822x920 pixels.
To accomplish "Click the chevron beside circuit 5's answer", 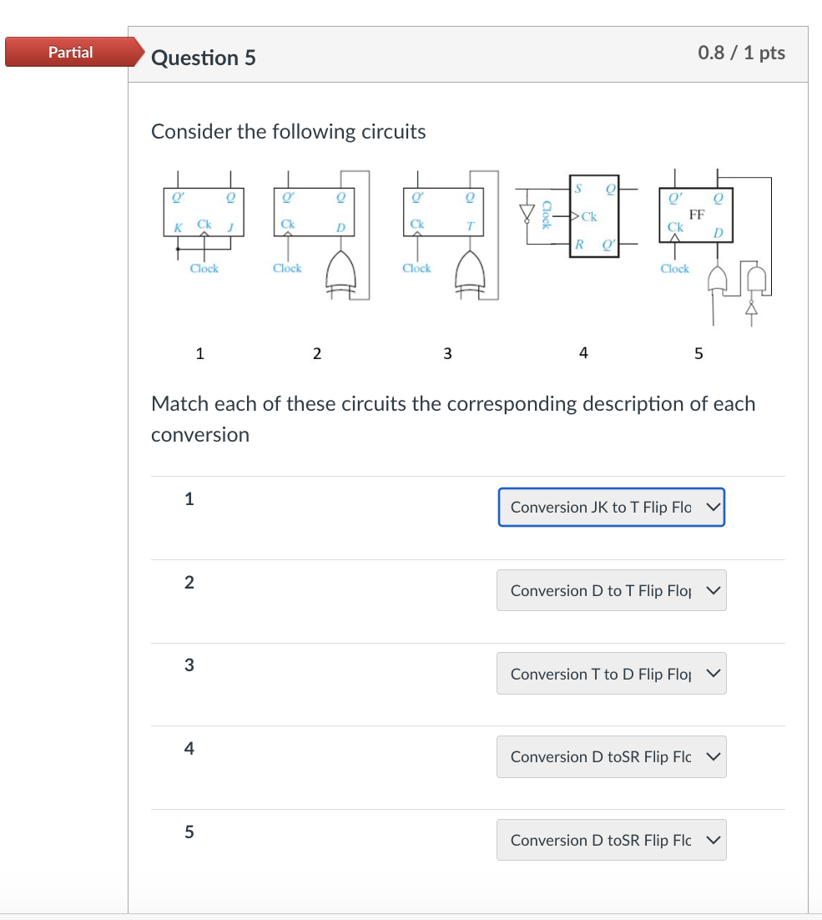I will (711, 840).
